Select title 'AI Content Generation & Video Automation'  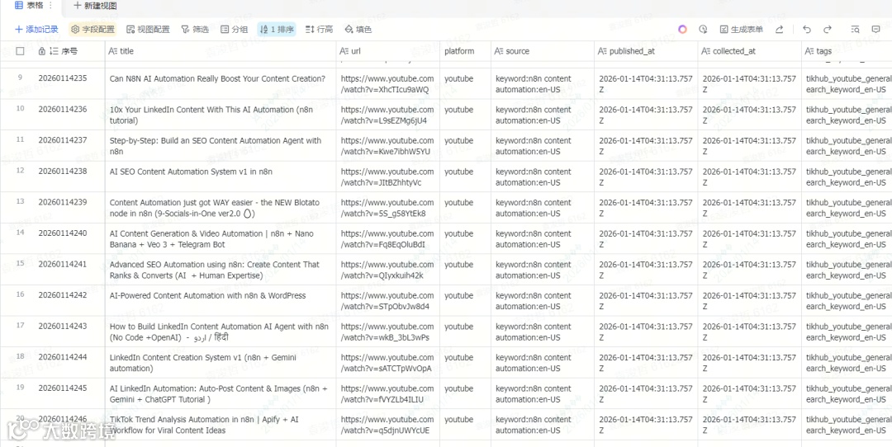point(211,239)
